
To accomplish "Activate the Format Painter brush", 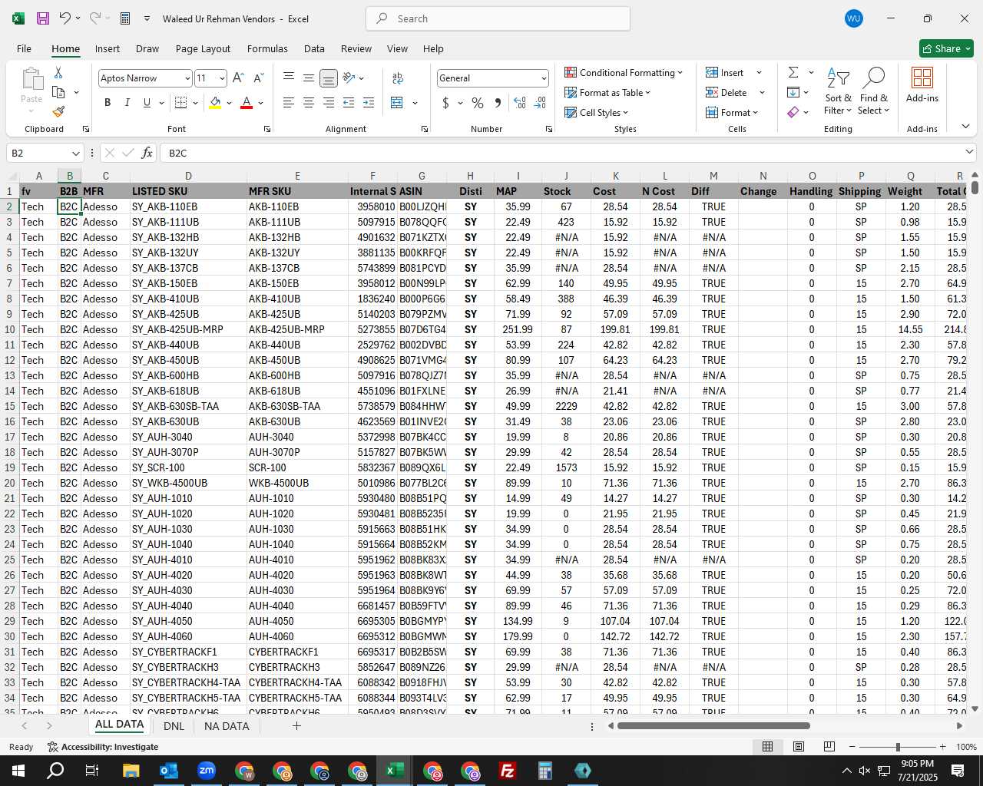I will (x=58, y=111).
